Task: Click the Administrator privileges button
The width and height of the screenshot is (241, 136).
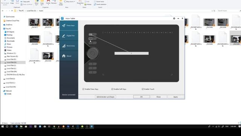Action: pyautogui.click(x=105, y=97)
